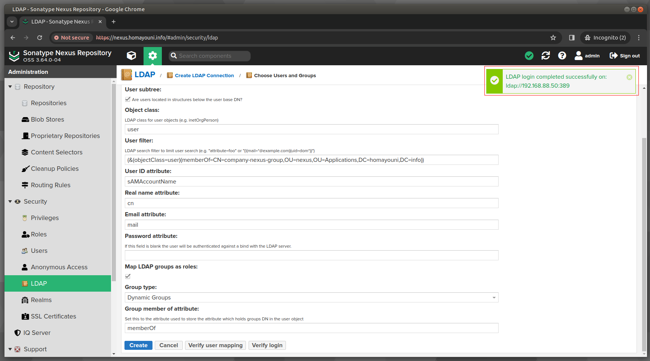Click the Group member of attribute field
The height and width of the screenshot is (361, 650).
[x=311, y=328]
